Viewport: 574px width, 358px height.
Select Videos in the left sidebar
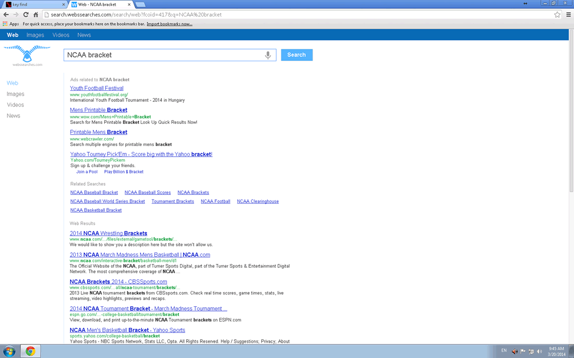(15, 105)
